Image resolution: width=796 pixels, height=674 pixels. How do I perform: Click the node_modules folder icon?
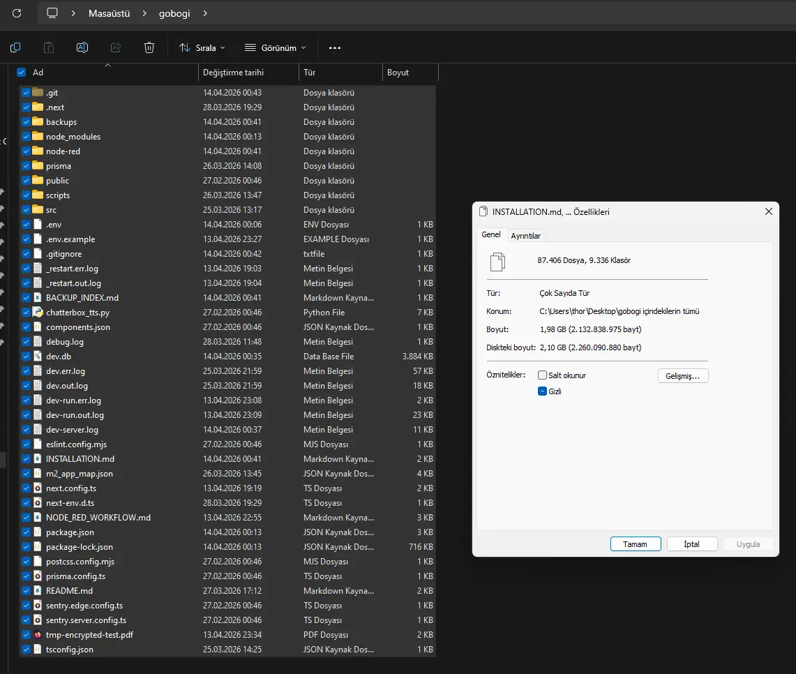38,137
